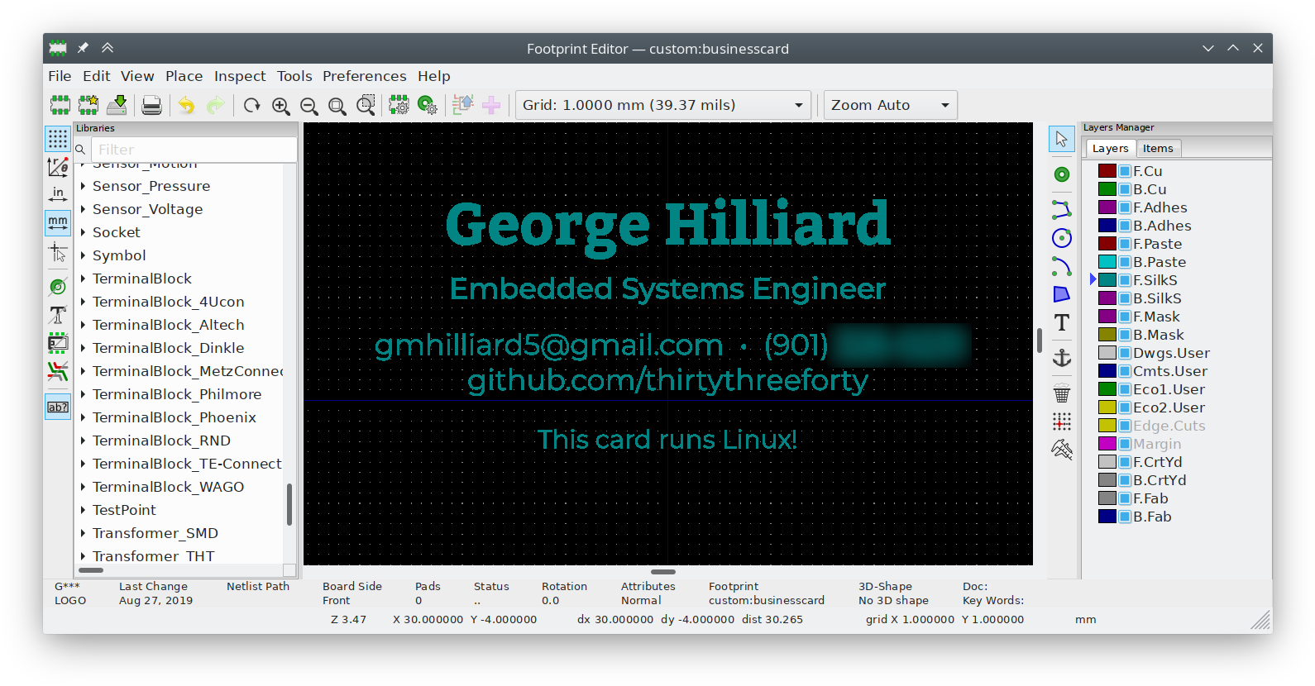Click the libraries list vertical scrollbar
This screenshot has height=686, width=1315.
coord(289,504)
